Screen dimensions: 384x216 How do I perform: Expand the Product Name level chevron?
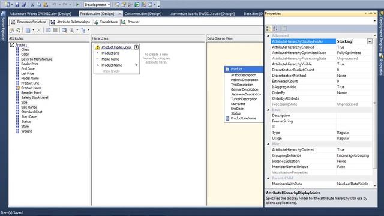click(136, 65)
